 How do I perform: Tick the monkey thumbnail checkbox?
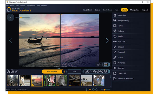pos(58,85)
